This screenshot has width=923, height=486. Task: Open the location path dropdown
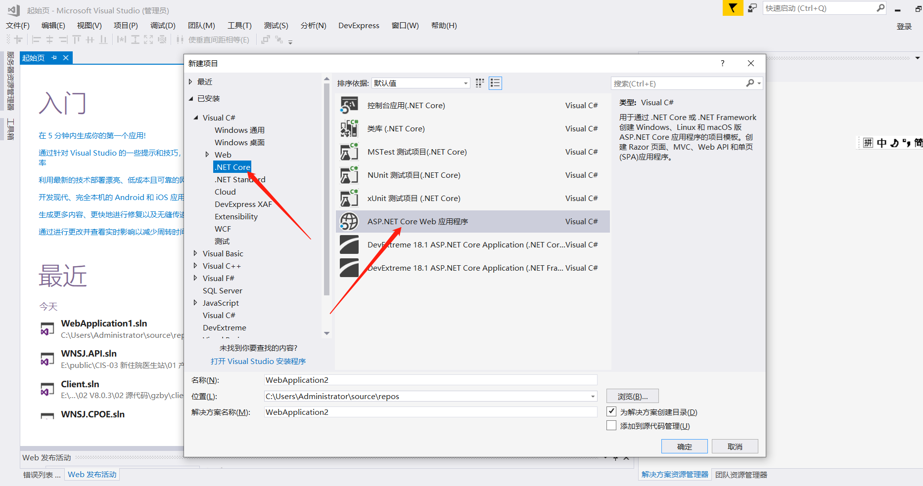pos(593,396)
